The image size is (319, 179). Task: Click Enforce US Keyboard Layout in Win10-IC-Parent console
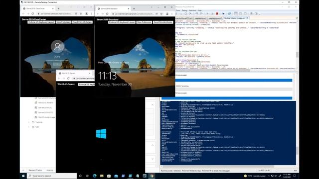[86, 84]
